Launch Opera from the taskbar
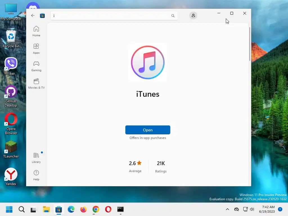This screenshot has height=216, width=288. point(108,209)
